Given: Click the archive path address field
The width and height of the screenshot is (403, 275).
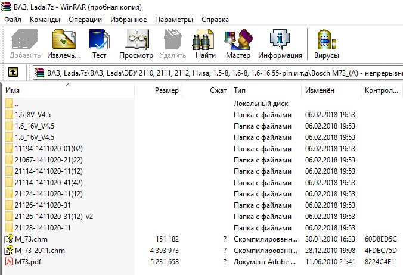Looking at the screenshot, I should click(215, 73).
